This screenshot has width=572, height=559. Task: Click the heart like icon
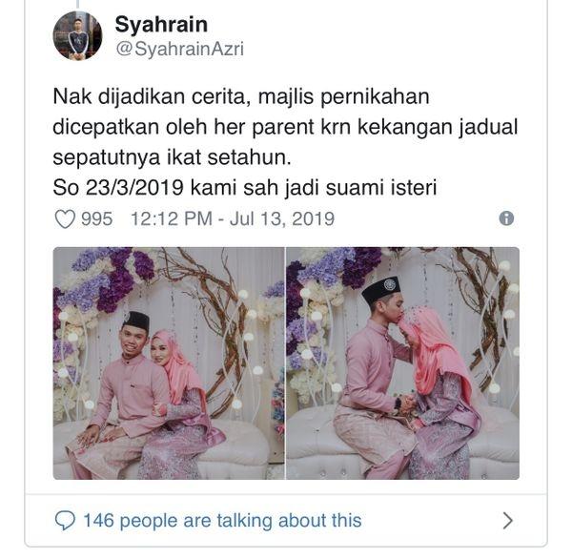tap(65, 218)
